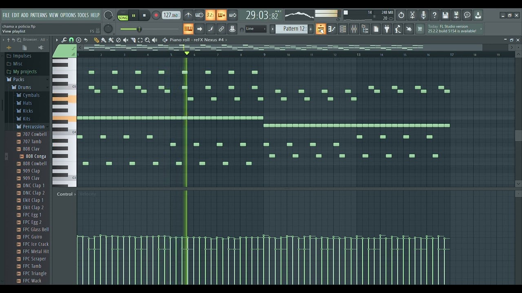Image resolution: width=522 pixels, height=293 pixels.
Task: Click the piano roll vertical scrollbar
Action: pyautogui.click(x=518, y=136)
